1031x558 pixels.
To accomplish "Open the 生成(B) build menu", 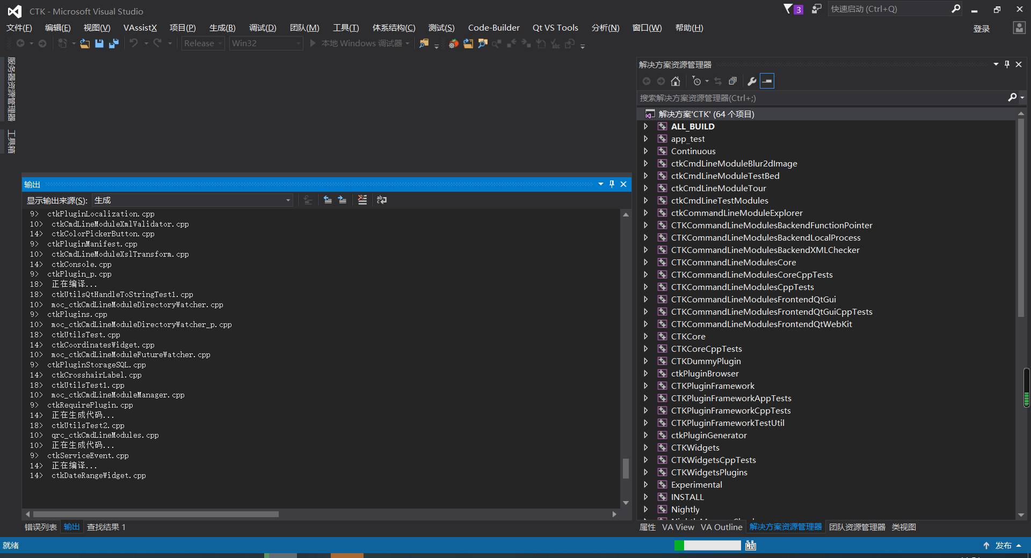I will [222, 28].
